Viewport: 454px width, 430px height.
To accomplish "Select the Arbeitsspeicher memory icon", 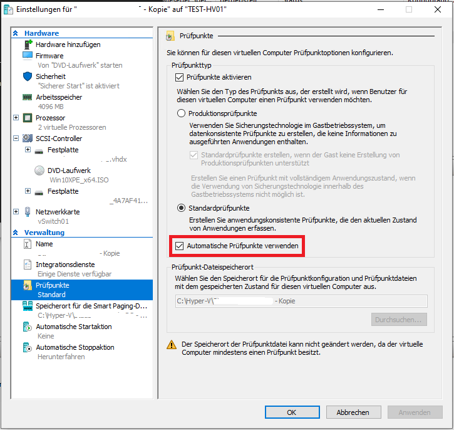I will 28,97.
